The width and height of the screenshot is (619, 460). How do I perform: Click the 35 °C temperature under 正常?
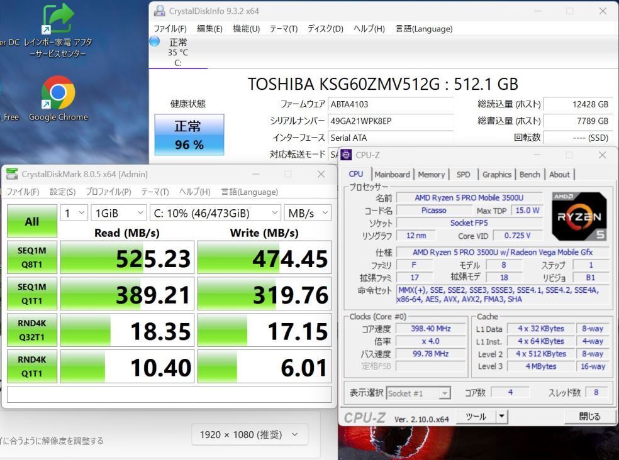(x=178, y=52)
